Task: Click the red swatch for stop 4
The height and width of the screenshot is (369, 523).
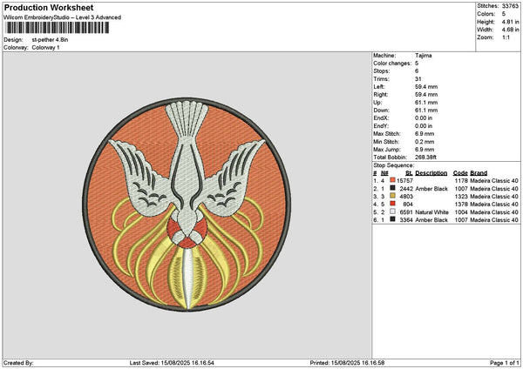Action: pos(393,204)
